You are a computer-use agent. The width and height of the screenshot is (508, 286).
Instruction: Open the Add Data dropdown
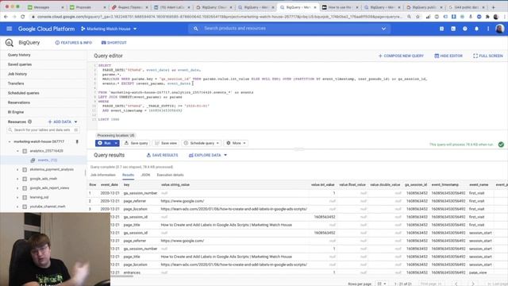point(63,122)
